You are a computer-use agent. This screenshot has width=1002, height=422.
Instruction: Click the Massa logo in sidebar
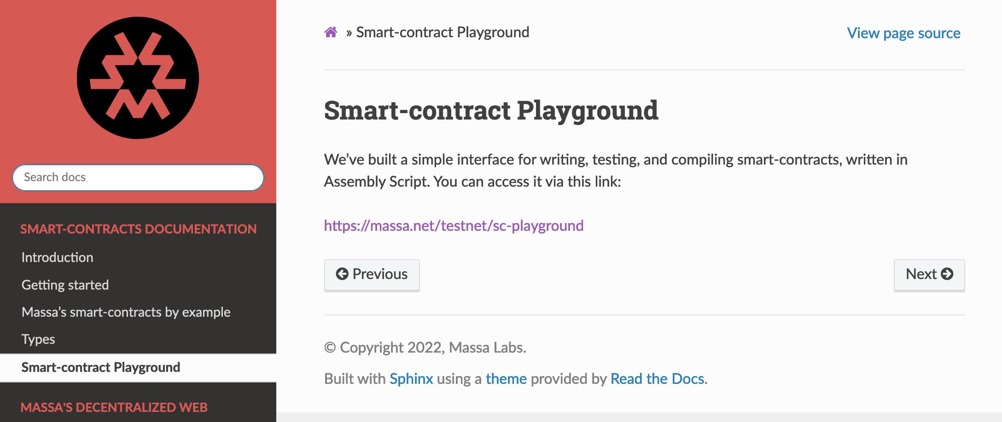[138, 78]
